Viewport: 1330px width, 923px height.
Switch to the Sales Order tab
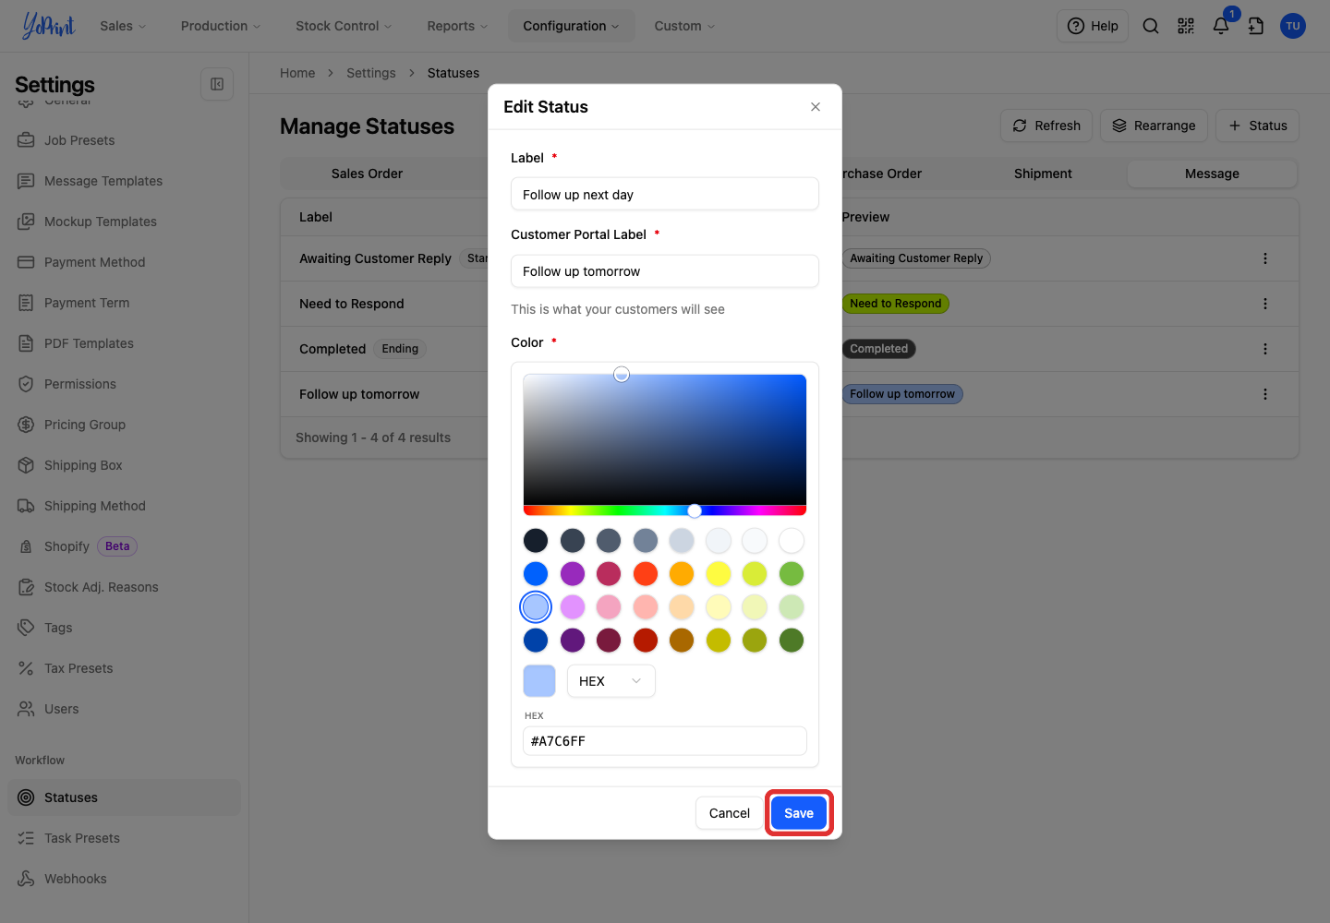pos(367,174)
